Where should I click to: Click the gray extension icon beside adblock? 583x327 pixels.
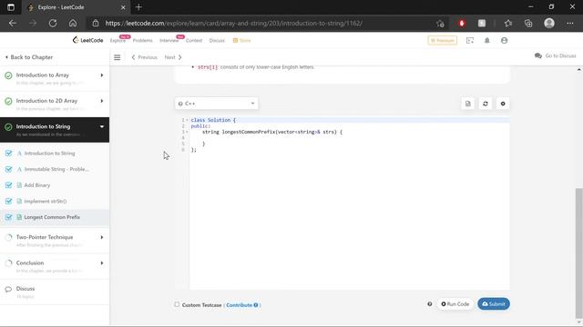coord(482,23)
